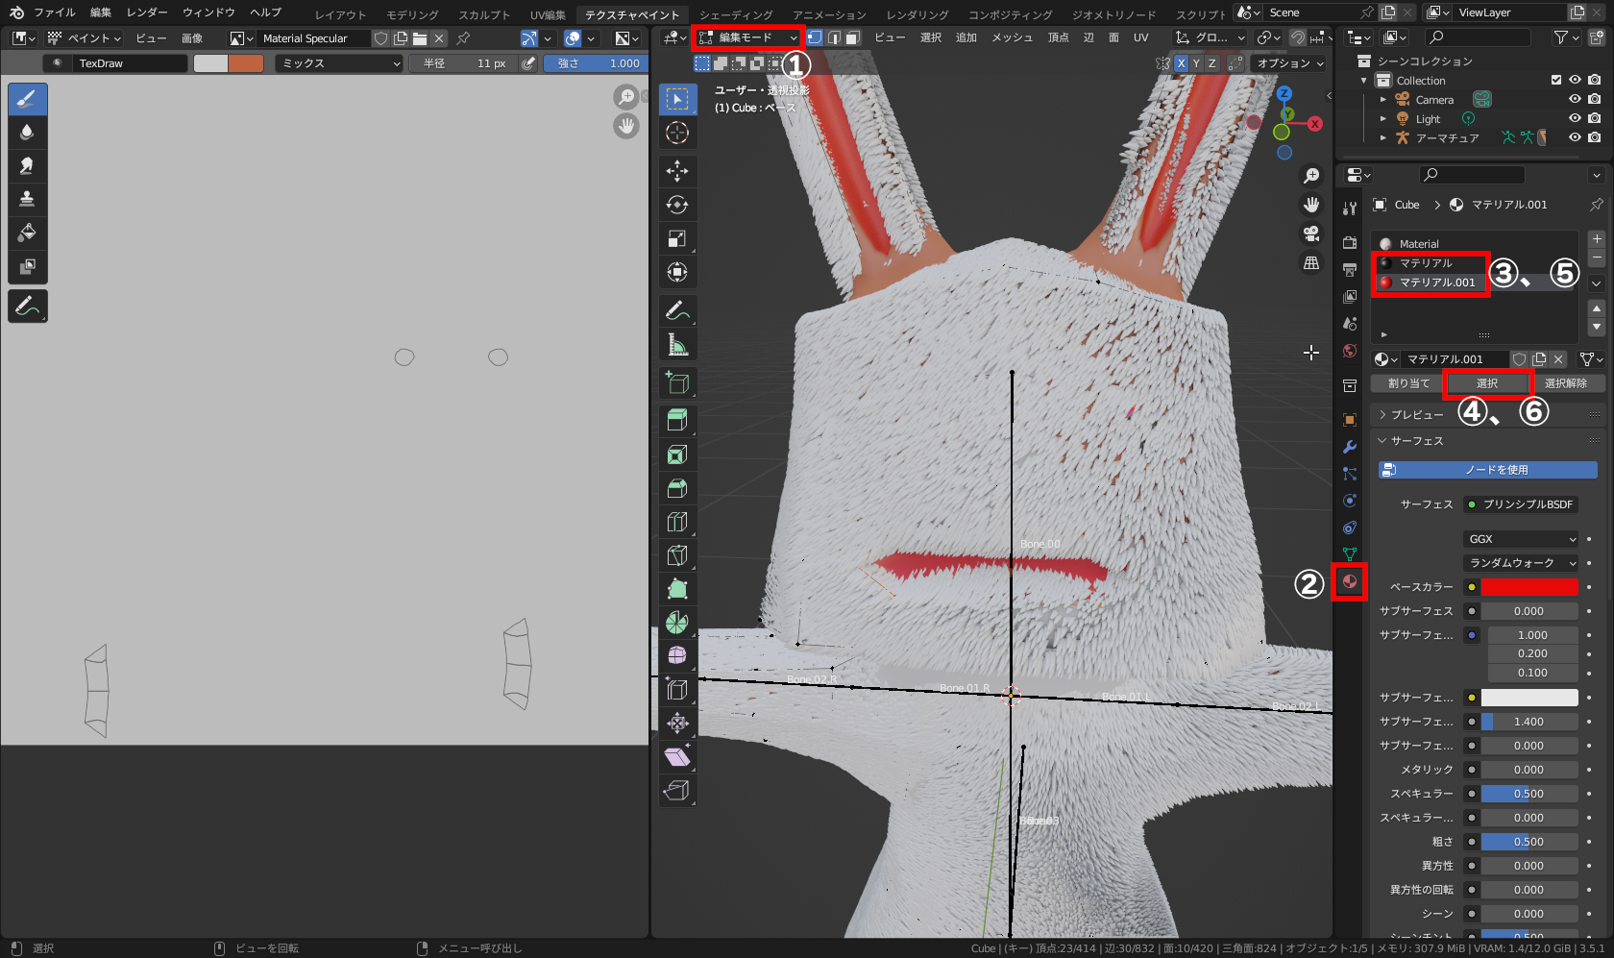Viewport: 1614px width, 958px height.
Task: Select the Draw brush tool in paint toolbar
Action: (x=27, y=99)
